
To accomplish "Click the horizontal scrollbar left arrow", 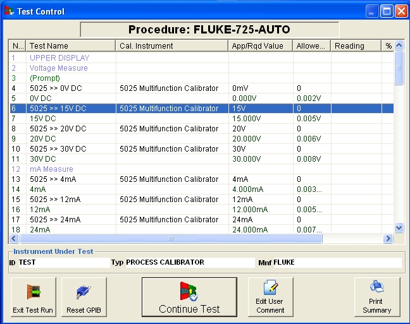I will point(13,239).
